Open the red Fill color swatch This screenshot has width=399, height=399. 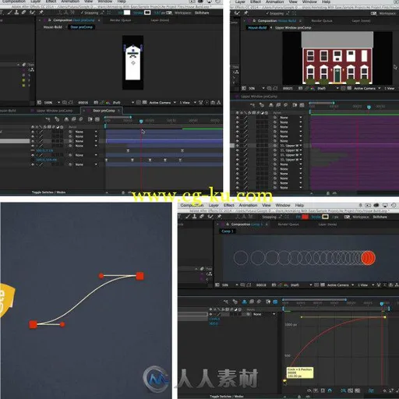305,217
